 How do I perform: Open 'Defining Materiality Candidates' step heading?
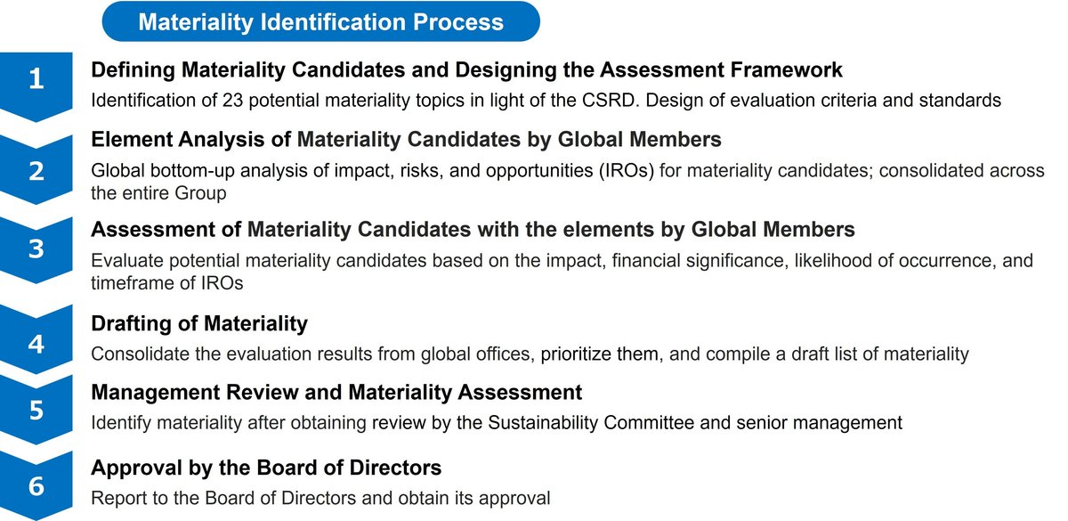(x=467, y=70)
